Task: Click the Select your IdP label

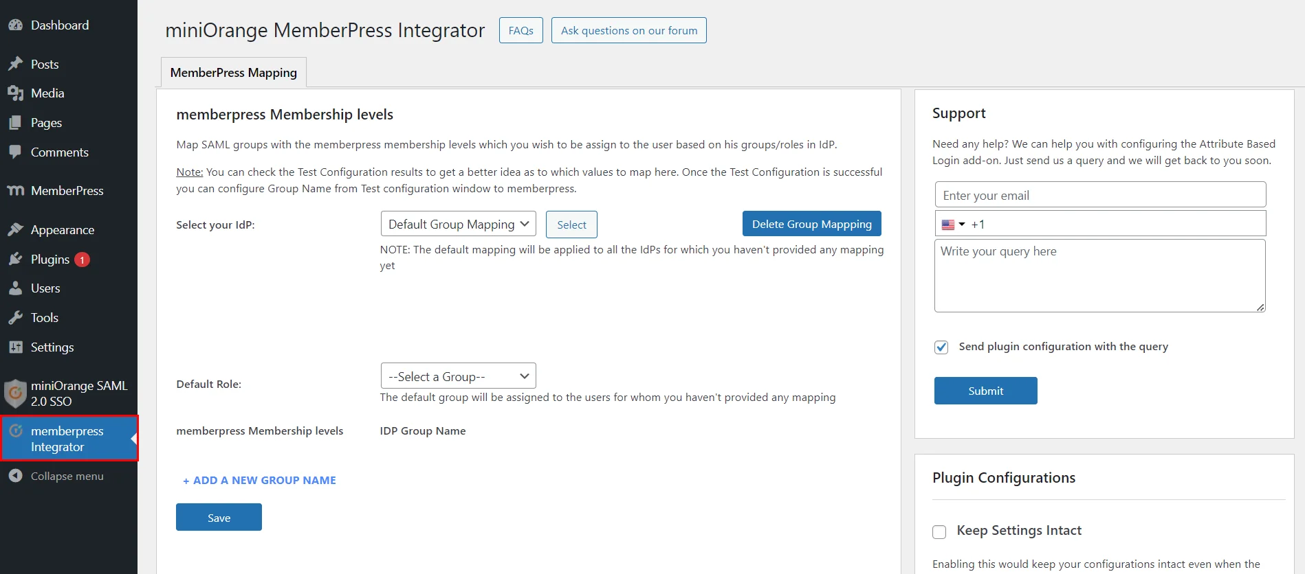Action: pyautogui.click(x=215, y=225)
